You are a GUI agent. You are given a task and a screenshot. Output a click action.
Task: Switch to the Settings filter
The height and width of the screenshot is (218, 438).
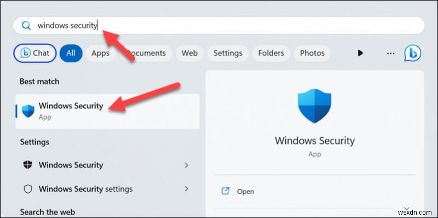click(x=228, y=53)
